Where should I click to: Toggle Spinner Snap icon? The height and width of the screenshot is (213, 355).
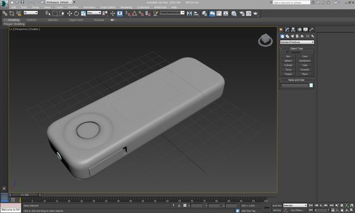tap(148, 13)
